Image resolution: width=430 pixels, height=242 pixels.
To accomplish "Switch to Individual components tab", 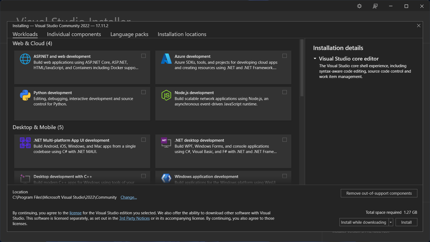I will [74, 34].
